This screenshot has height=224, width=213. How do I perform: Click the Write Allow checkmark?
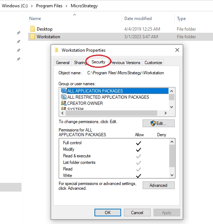(x=139, y=176)
